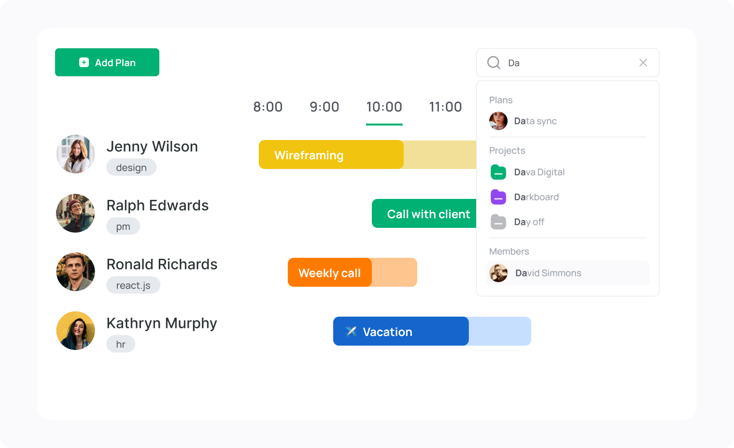
Task: Click the gray Day off project folder icon
Action: tap(498, 222)
